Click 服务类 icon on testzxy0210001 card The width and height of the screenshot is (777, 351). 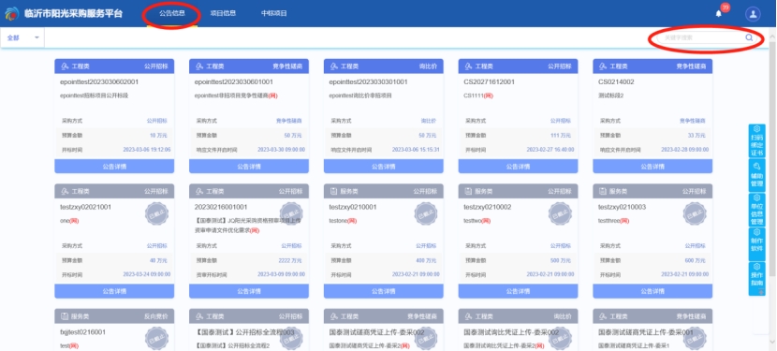pyautogui.click(x=334, y=191)
